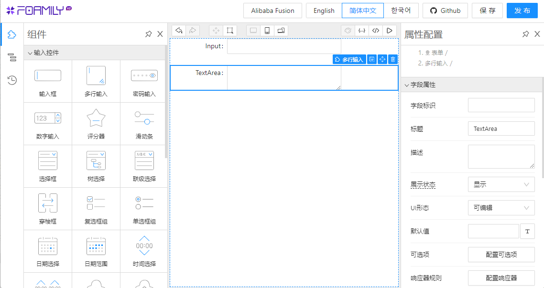The image size is (544, 288).
Task: Select the 多行输入 textarea component
Action: [x=96, y=82]
